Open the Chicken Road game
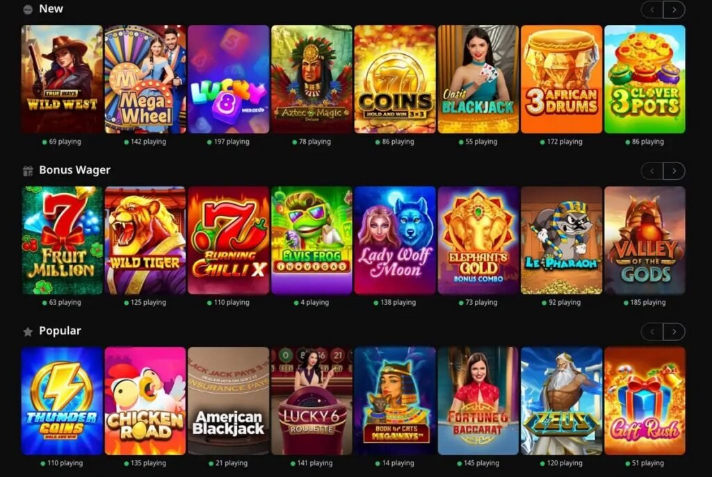Viewport: 712px width, 477px height. 145,401
